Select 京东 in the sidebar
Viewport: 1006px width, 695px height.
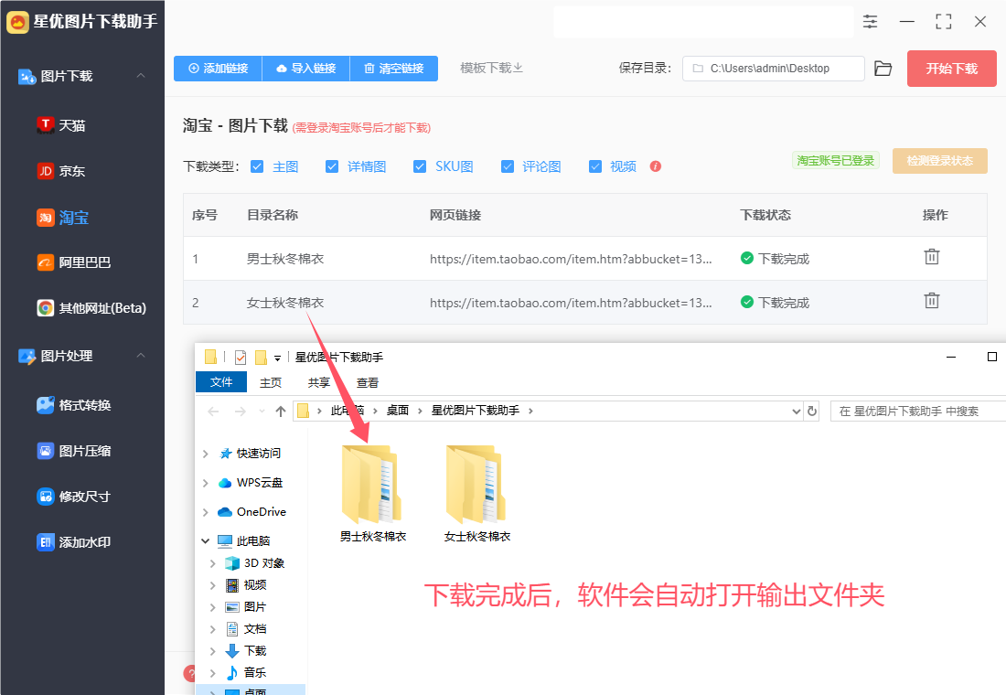coord(61,171)
